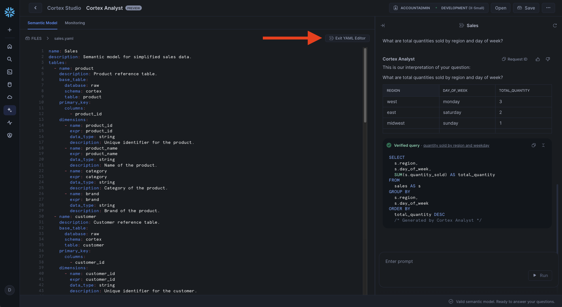Click YAML line 'description: Product reference table.'
Viewport: 562px width, 307px height.
coord(108,74)
